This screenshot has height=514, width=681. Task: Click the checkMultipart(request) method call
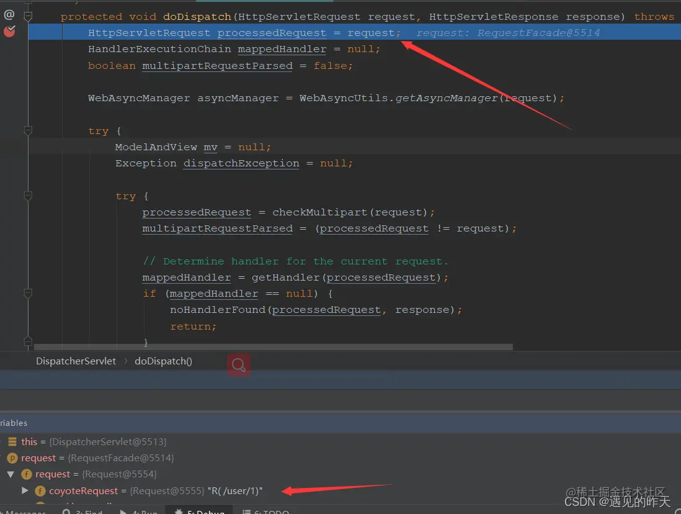click(350, 212)
